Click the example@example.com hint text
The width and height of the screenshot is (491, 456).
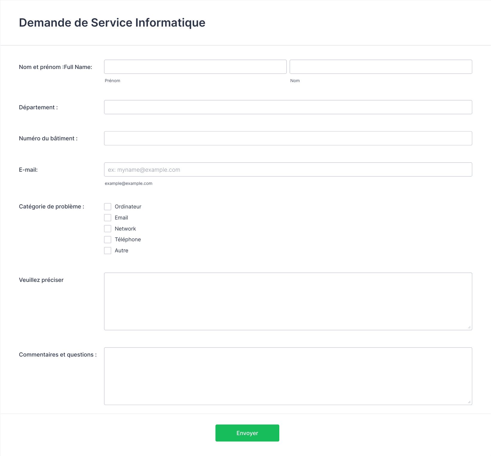pyautogui.click(x=129, y=183)
